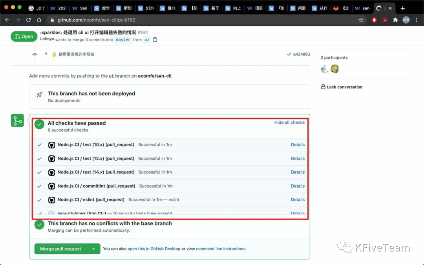
Task: Click the green check beside e434003
Action: click(289, 54)
